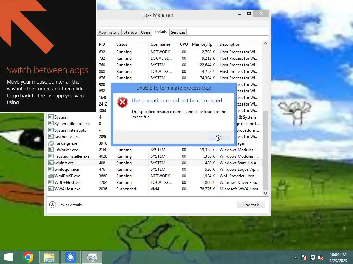The width and height of the screenshot is (353, 264).
Task: Click the WmiPrvSE.exe icon
Action: [x=51, y=176]
